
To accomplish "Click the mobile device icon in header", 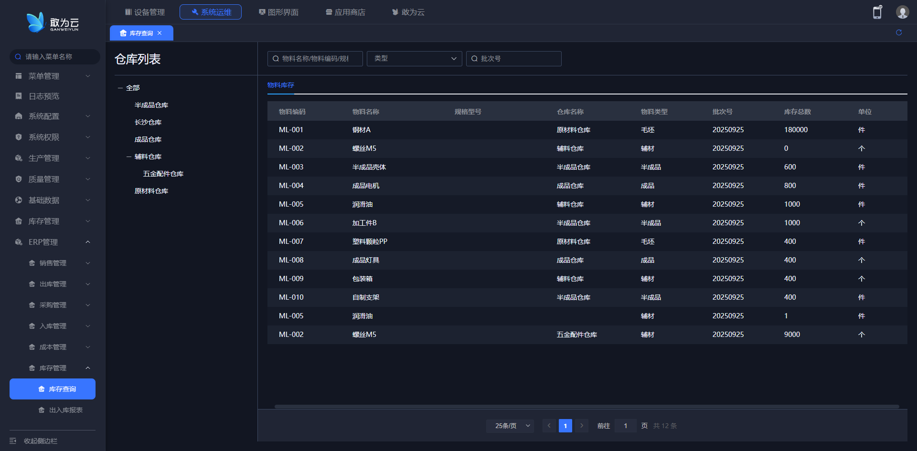I will point(877,12).
